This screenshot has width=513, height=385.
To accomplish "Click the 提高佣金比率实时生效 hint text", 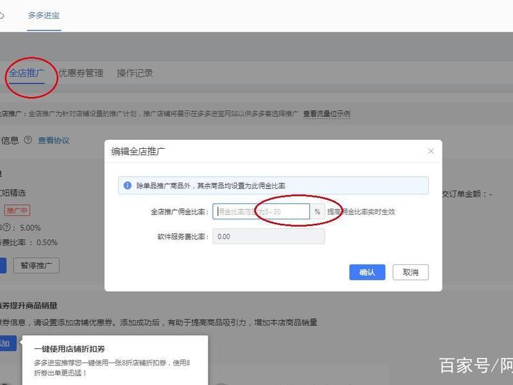I will 361,212.
